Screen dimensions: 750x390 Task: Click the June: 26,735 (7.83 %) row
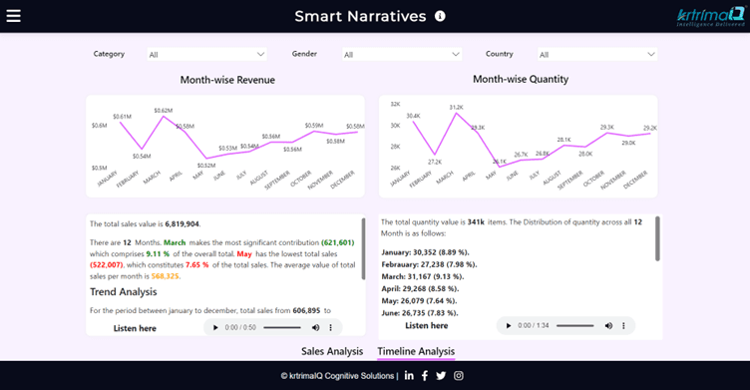tap(420, 313)
